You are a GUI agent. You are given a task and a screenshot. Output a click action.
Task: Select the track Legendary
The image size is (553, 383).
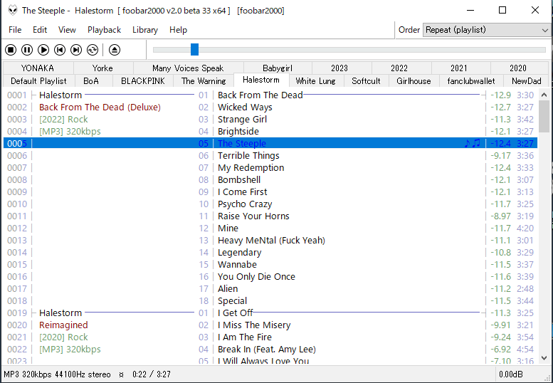239,253
